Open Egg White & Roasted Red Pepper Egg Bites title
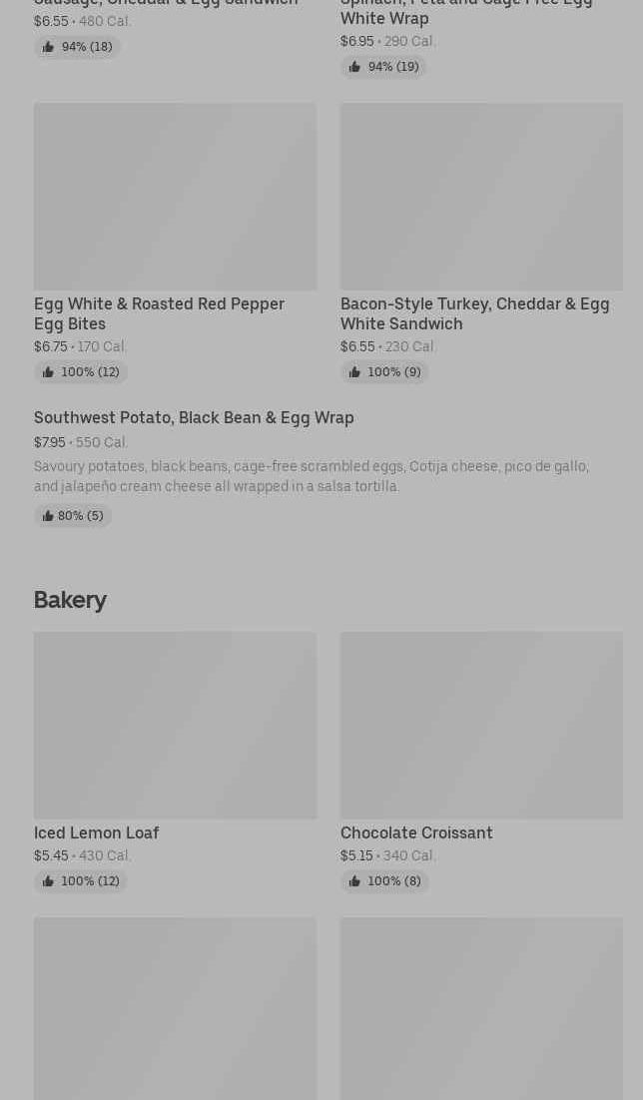The image size is (643, 1100). [x=159, y=313]
